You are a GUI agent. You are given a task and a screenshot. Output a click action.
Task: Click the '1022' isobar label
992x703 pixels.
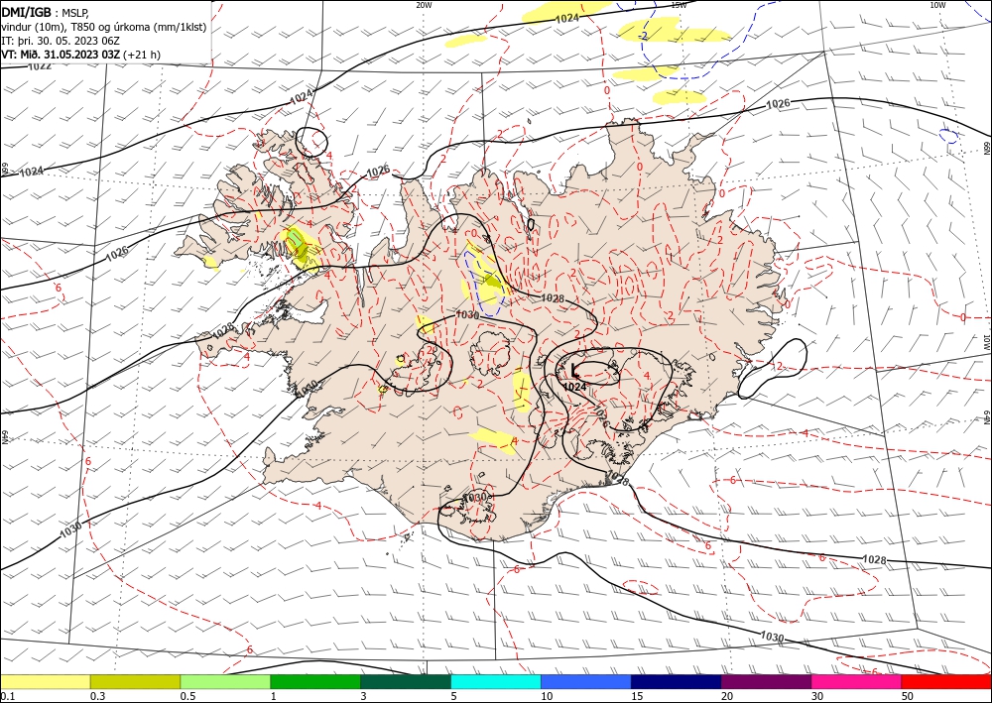coord(40,65)
